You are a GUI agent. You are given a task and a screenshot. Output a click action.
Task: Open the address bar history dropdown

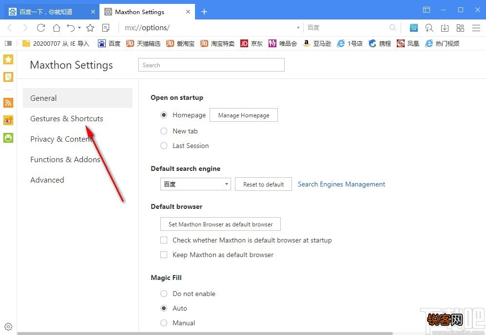(x=298, y=28)
